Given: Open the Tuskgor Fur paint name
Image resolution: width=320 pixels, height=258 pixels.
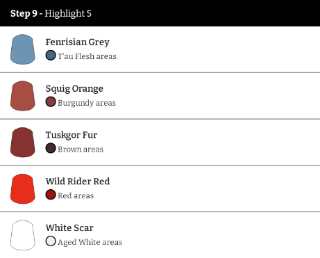Looking at the screenshot, I should [x=71, y=135].
